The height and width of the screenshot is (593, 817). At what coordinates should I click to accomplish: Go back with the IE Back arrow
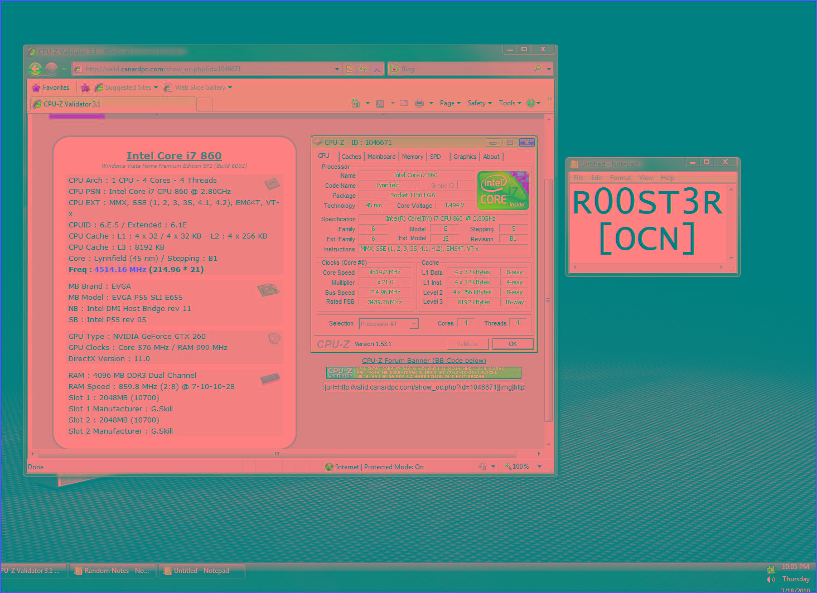[35, 69]
